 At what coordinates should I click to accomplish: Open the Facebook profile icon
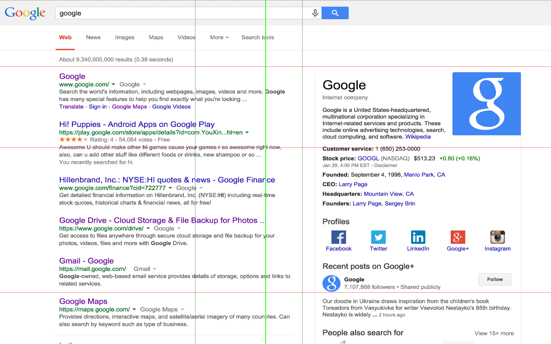click(x=338, y=237)
